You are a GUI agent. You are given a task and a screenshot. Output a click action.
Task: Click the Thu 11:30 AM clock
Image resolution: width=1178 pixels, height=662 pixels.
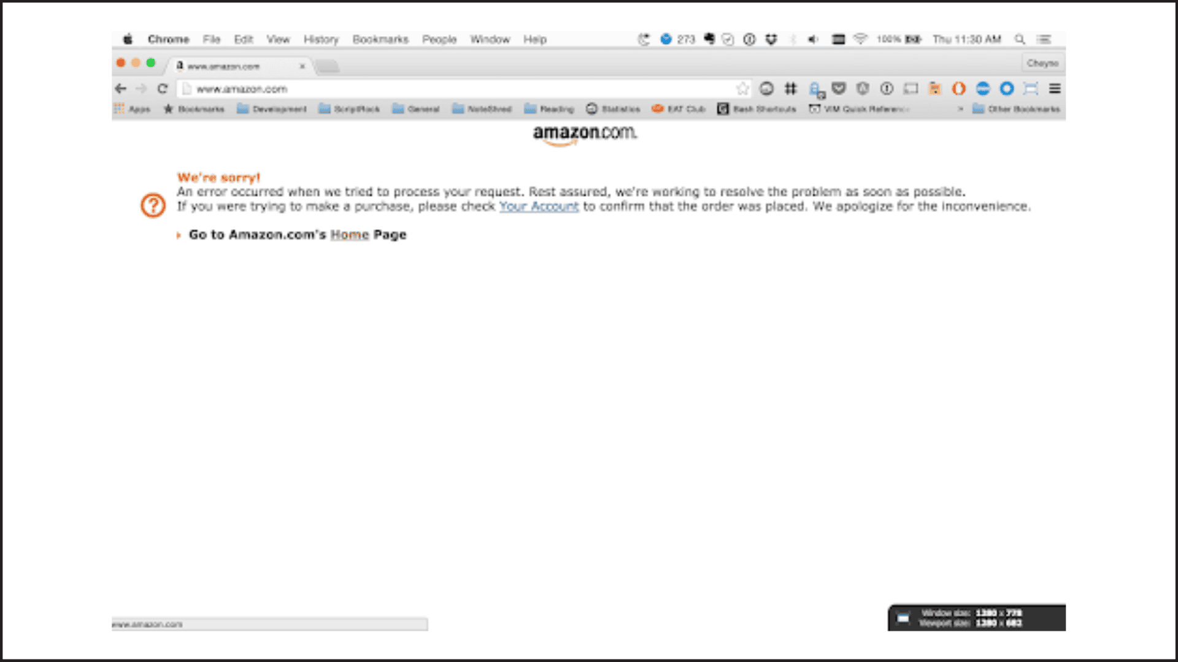[x=967, y=39]
